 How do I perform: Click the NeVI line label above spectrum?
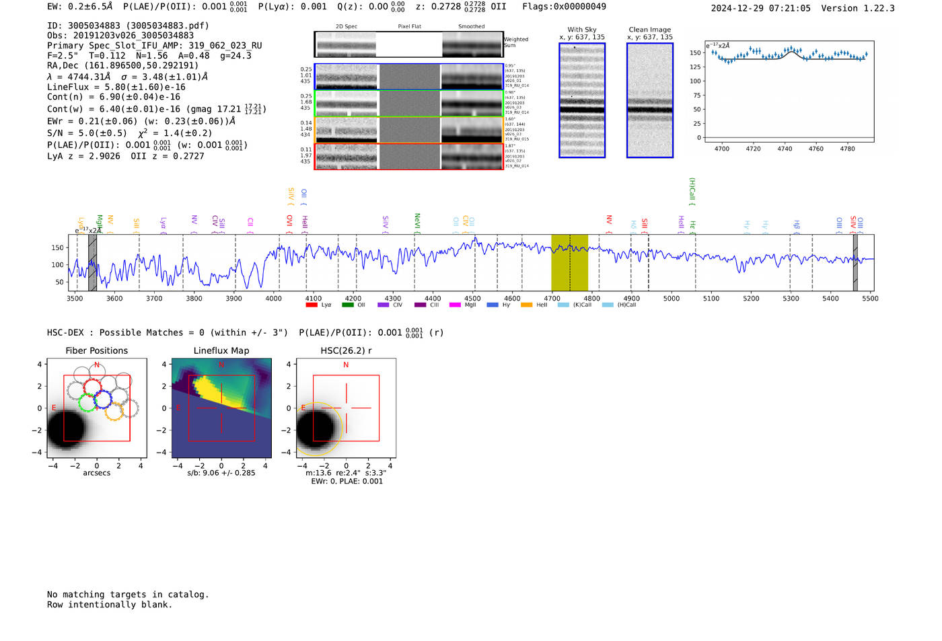(417, 221)
